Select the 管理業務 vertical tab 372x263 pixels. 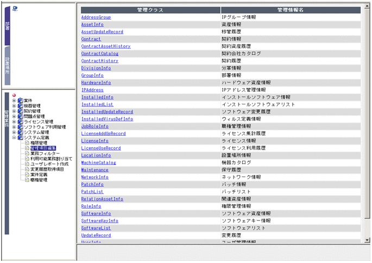[7, 164]
